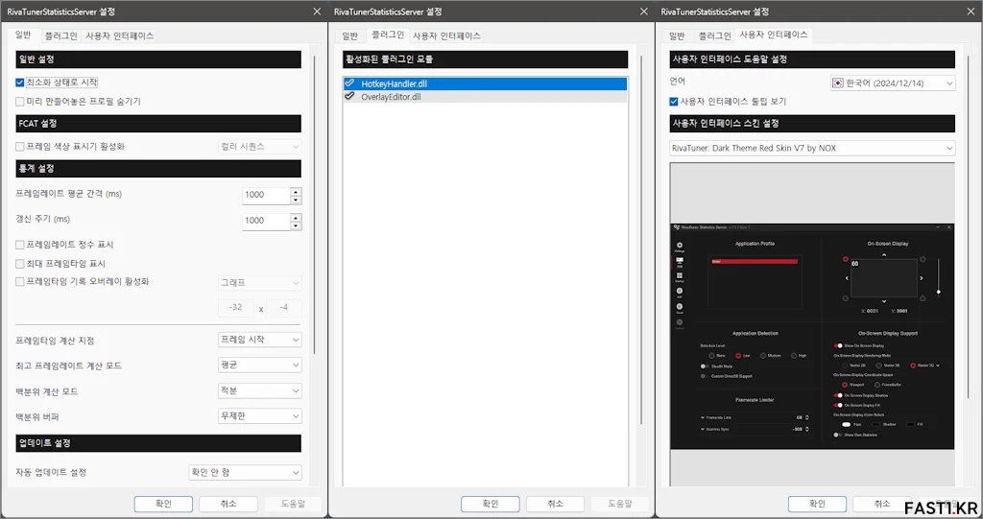Click the -4 overlay height field
The height and width of the screenshot is (519, 983).
[284, 308]
